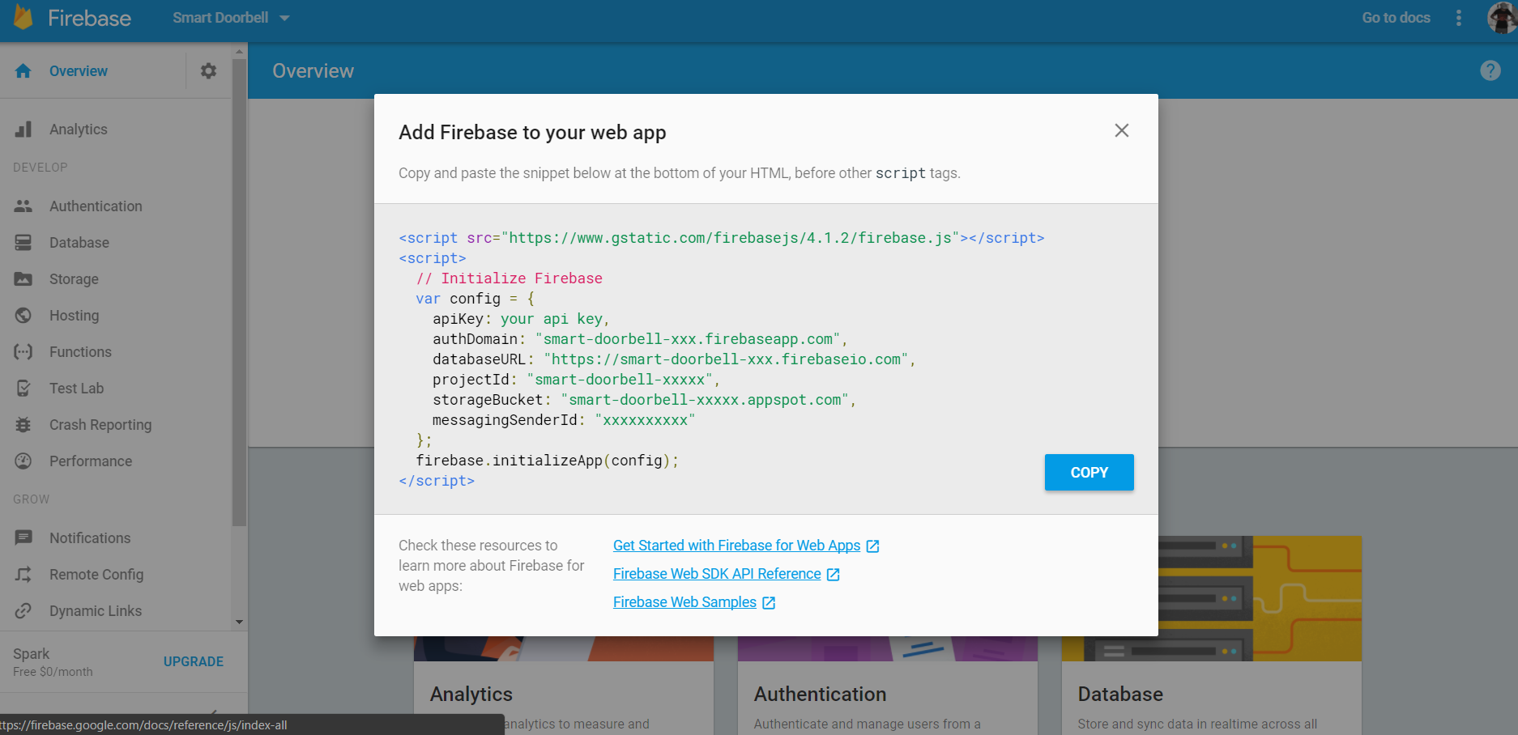Click the sidebar scrollbar down arrow
1518x735 pixels.
click(x=239, y=622)
